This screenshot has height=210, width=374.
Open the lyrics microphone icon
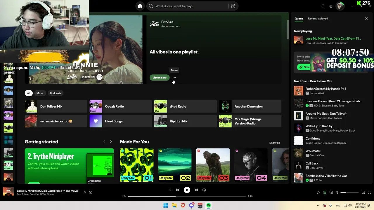point(319,192)
